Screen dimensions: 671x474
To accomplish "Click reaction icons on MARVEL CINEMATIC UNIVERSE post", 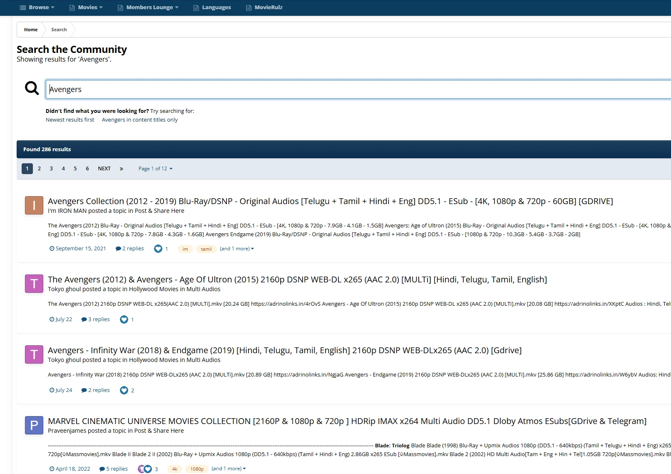I will (x=145, y=469).
